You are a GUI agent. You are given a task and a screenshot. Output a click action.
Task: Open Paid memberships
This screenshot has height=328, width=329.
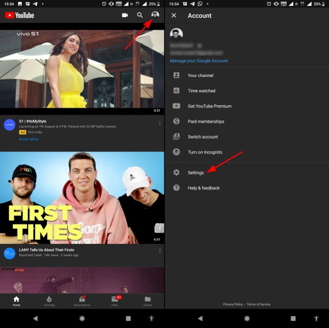coord(247,121)
